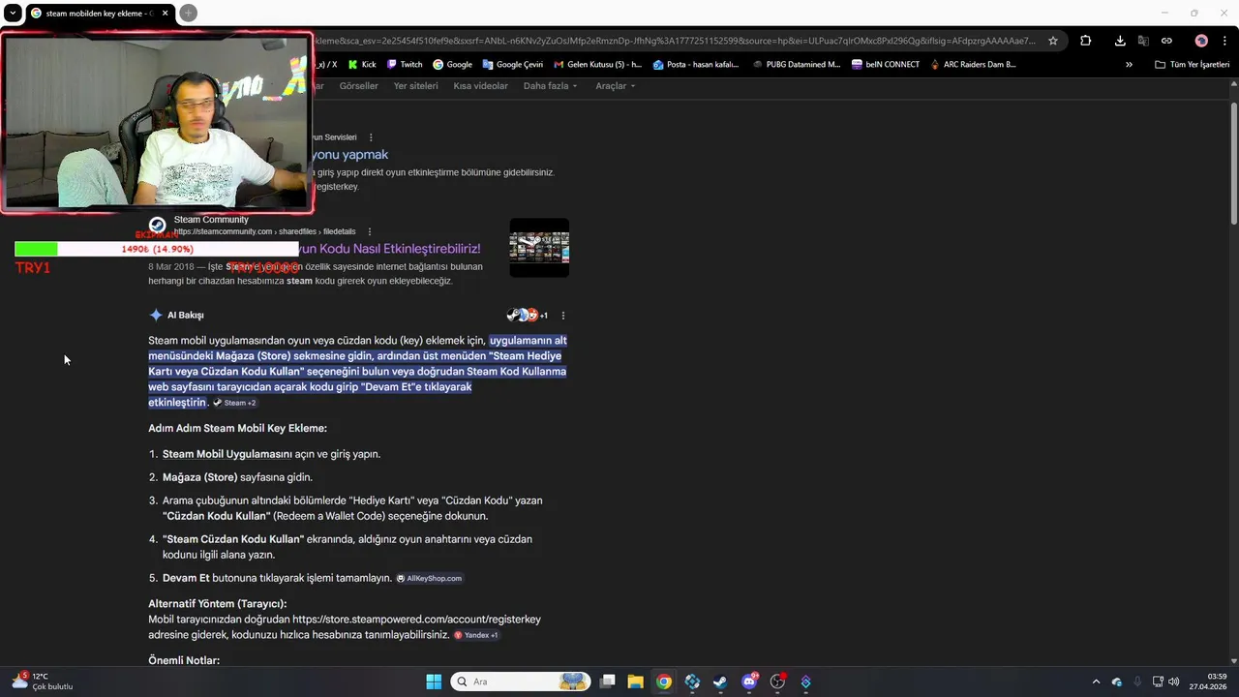Click the 'Adım Adım Steam Mobil Key Ekleme:' heading
The width and height of the screenshot is (1239, 697).
pyautogui.click(x=237, y=428)
